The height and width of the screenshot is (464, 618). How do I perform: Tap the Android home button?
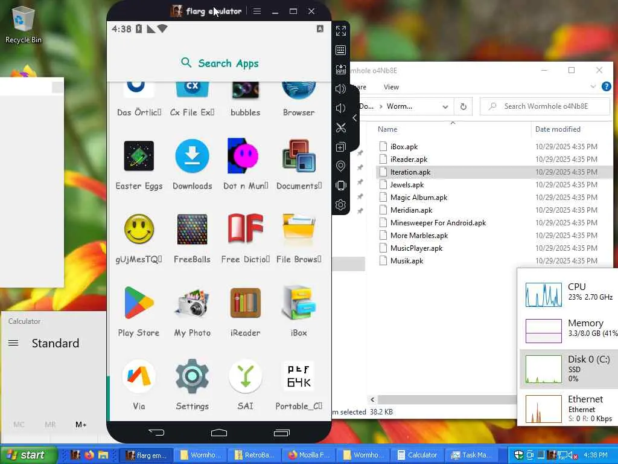[219, 433]
